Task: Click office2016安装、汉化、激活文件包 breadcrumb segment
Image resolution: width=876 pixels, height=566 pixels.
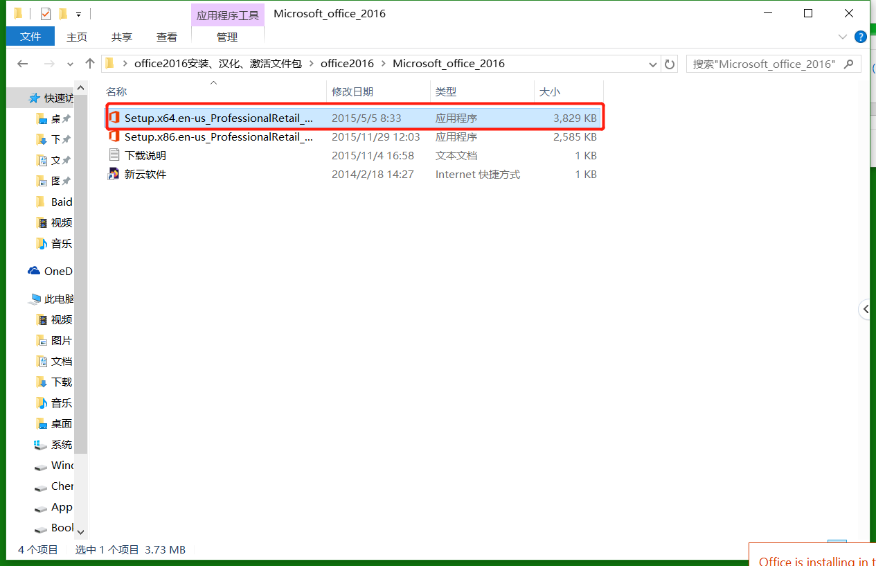Action: 218,63
